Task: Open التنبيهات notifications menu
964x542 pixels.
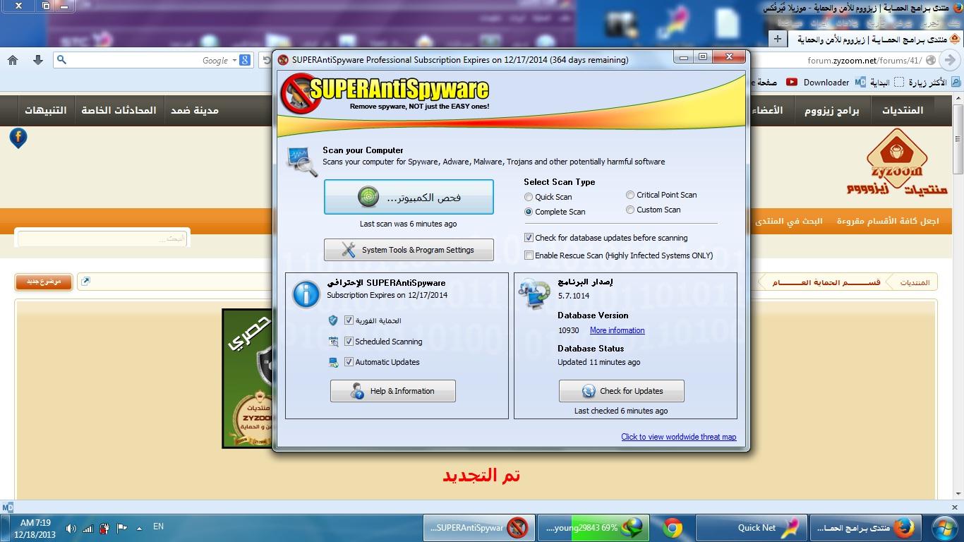Action: pos(46,110)
